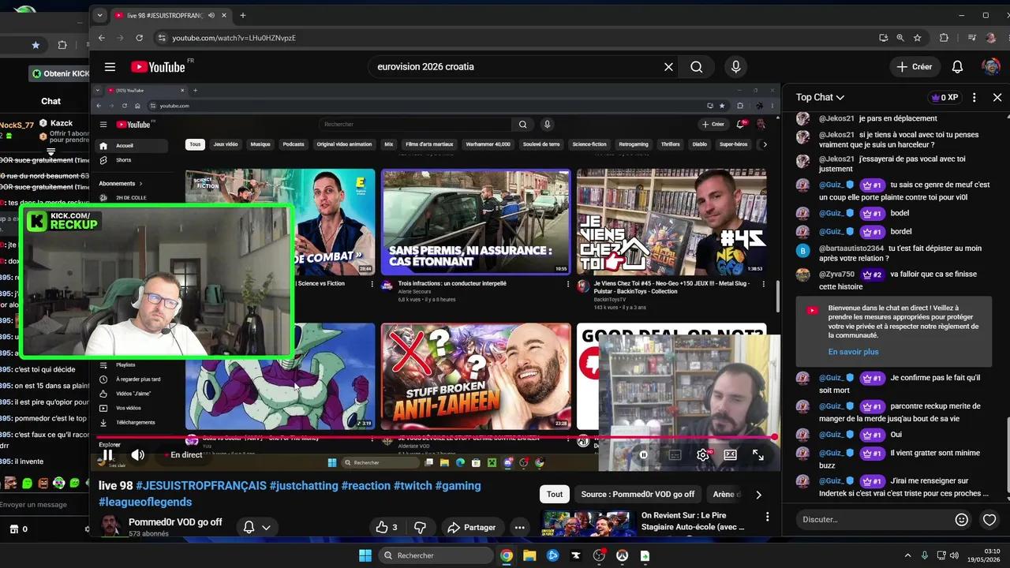This screenshot has height=568, width=1010.
Task: Open video player settings gear
Action: pos(703,454)
